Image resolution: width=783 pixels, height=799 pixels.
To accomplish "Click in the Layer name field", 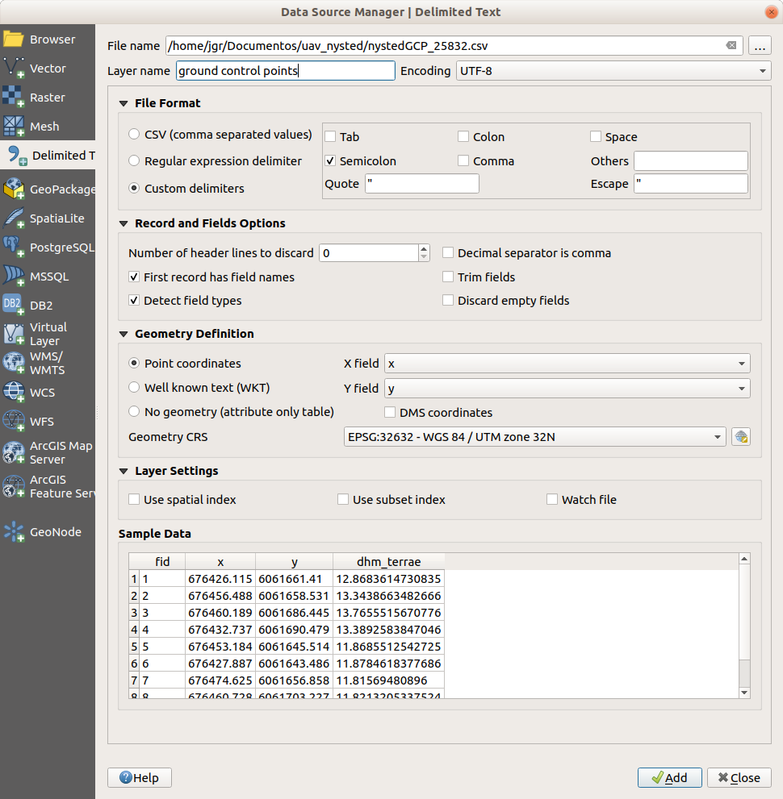I will tap(285, 71).
